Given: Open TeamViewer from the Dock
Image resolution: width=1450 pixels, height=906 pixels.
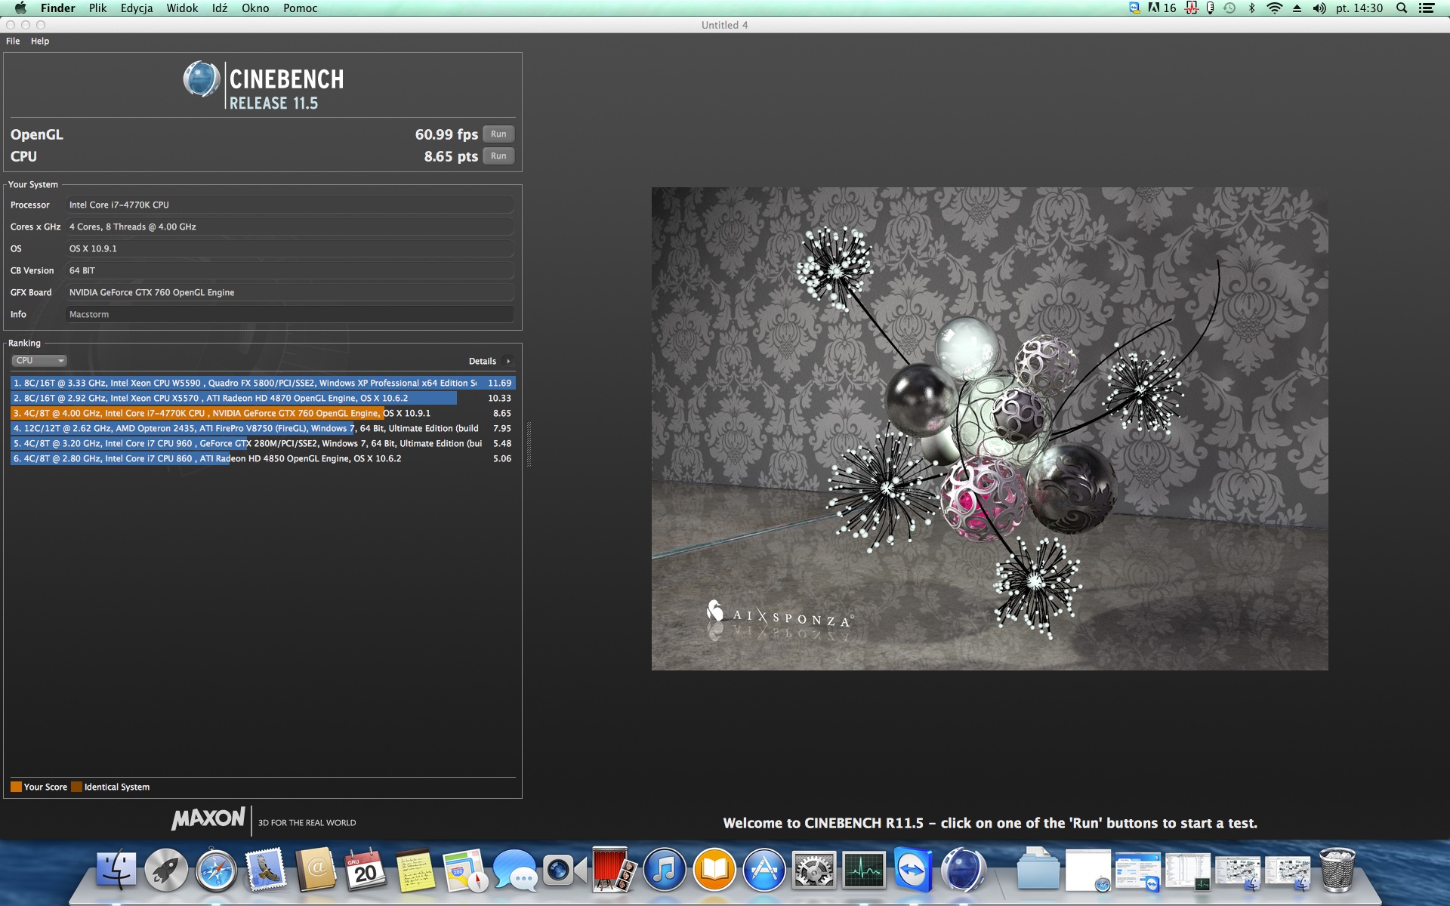Looking at the screenshot, I should 914,870.
